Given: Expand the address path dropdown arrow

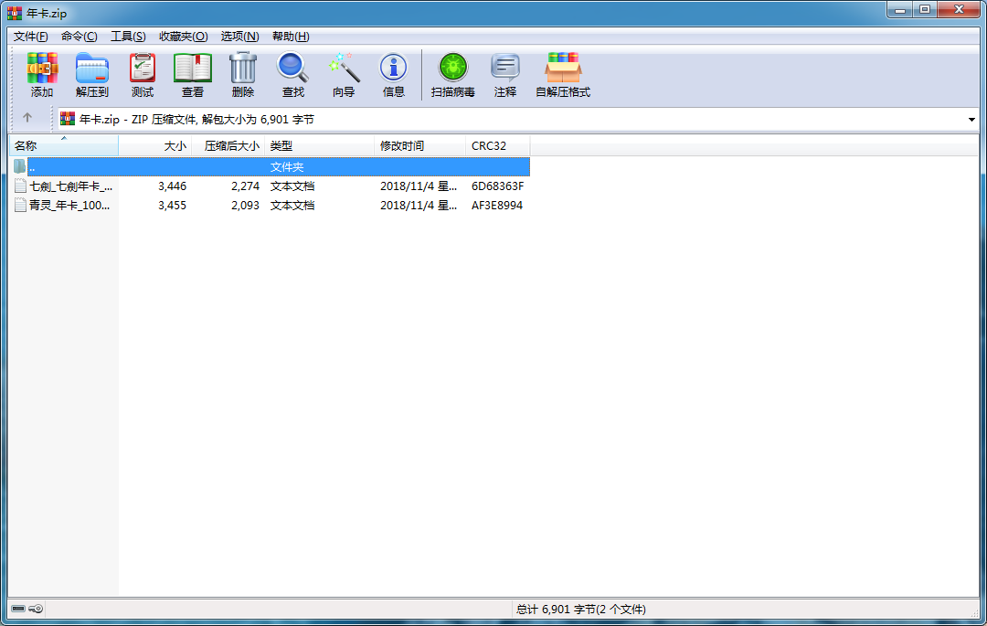Looking at the screenshot, I should pyautogui.click(x=971, y=120).
